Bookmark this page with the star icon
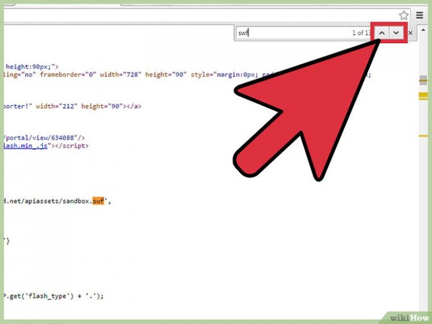432x324 pixels. 403,15
